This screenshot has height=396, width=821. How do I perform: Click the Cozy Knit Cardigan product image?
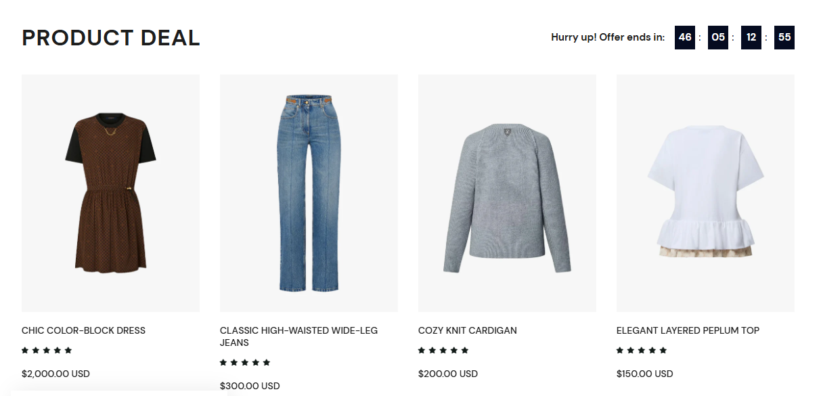click(507, 193)
